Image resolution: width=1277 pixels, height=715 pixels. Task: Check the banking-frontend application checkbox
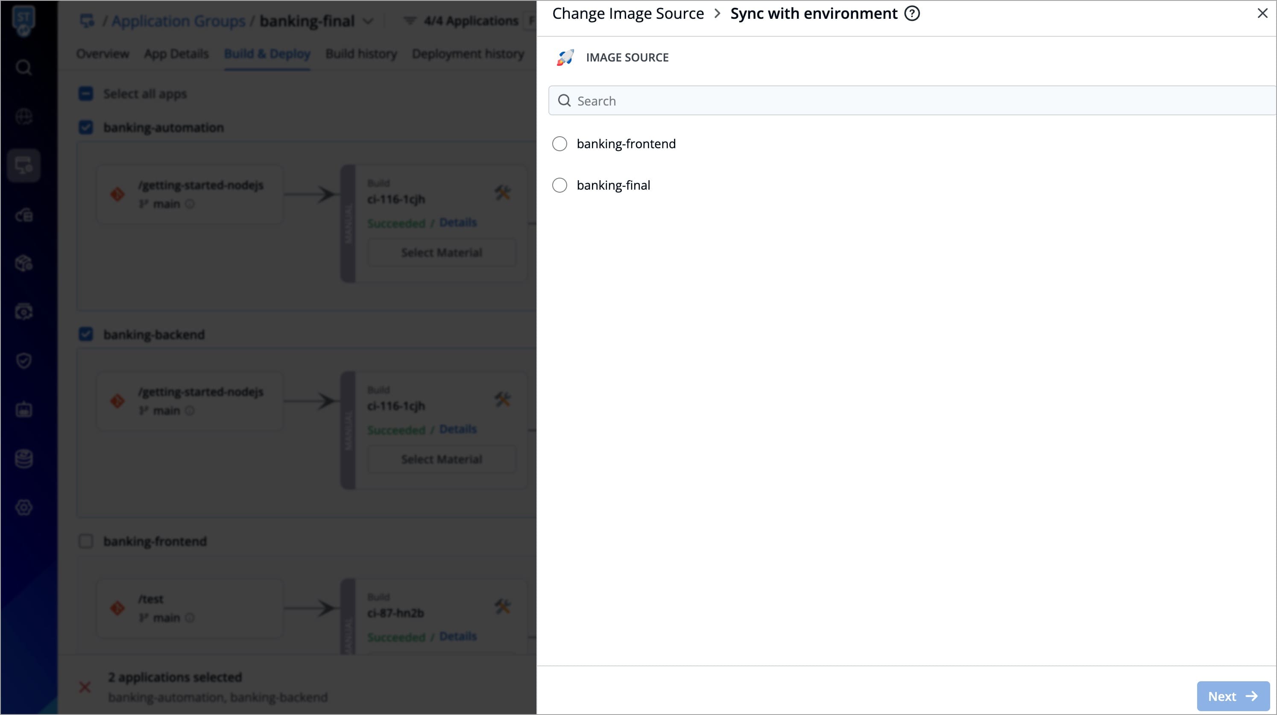coord(86,541)
